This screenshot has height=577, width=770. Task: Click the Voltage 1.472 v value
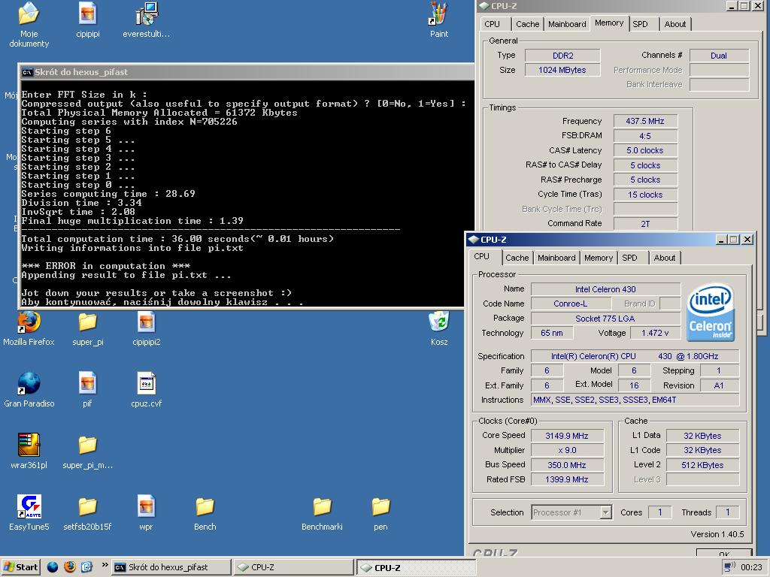(655, 333)
